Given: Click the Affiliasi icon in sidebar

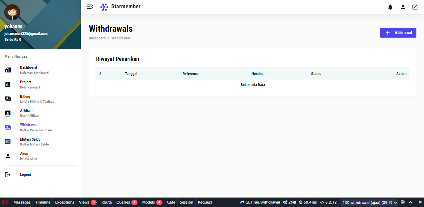Looking at the screenshot, I should 8,113.
